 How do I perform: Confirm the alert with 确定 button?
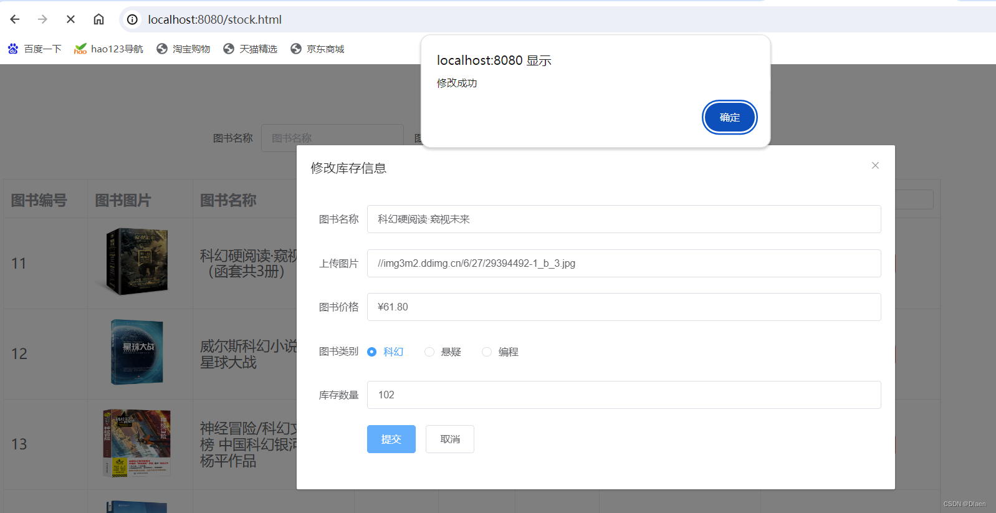[x=730, y=117]
